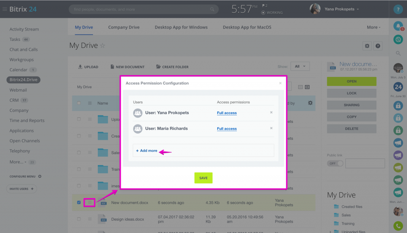Click New Document in the toolbar
This screenshot has width=407, height=233.
(128, 67)
